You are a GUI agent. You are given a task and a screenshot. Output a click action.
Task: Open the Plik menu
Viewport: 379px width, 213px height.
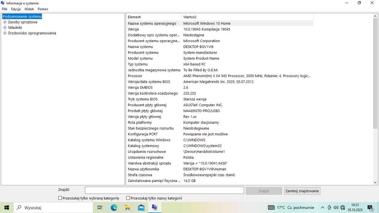tap(5, 9)
